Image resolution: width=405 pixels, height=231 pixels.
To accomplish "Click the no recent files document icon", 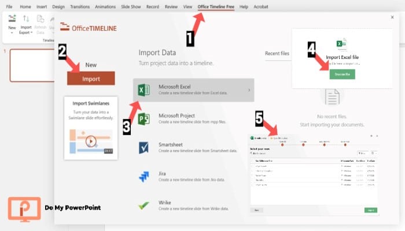I will tap(332, 96).
